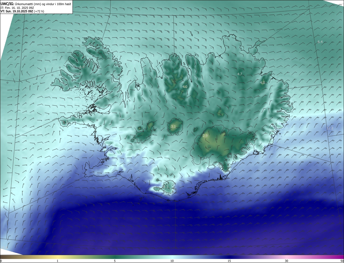The height and width of the screenshot is (263, 344).
Task: Click the 1 tick label on the color scale
Action: pos(58,261)
